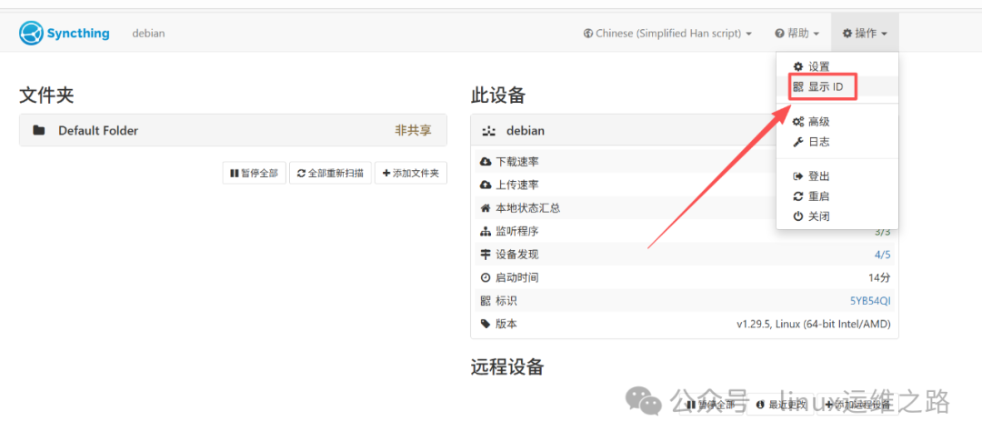Click the gear icon beside 设置
The height and width of the screenshot is (441, 982).
[x=798, y=66]
